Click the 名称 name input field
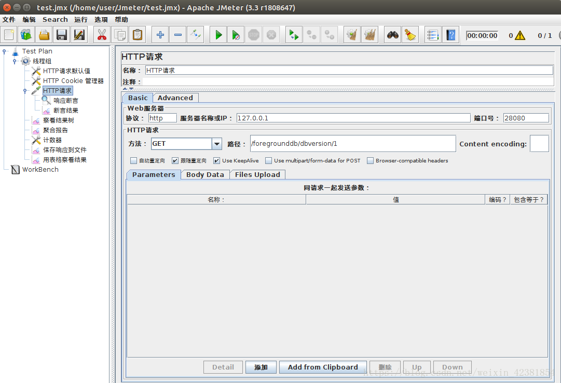This screenshot has height=383, width=561. pyautogui.click(x=349, y=70)
